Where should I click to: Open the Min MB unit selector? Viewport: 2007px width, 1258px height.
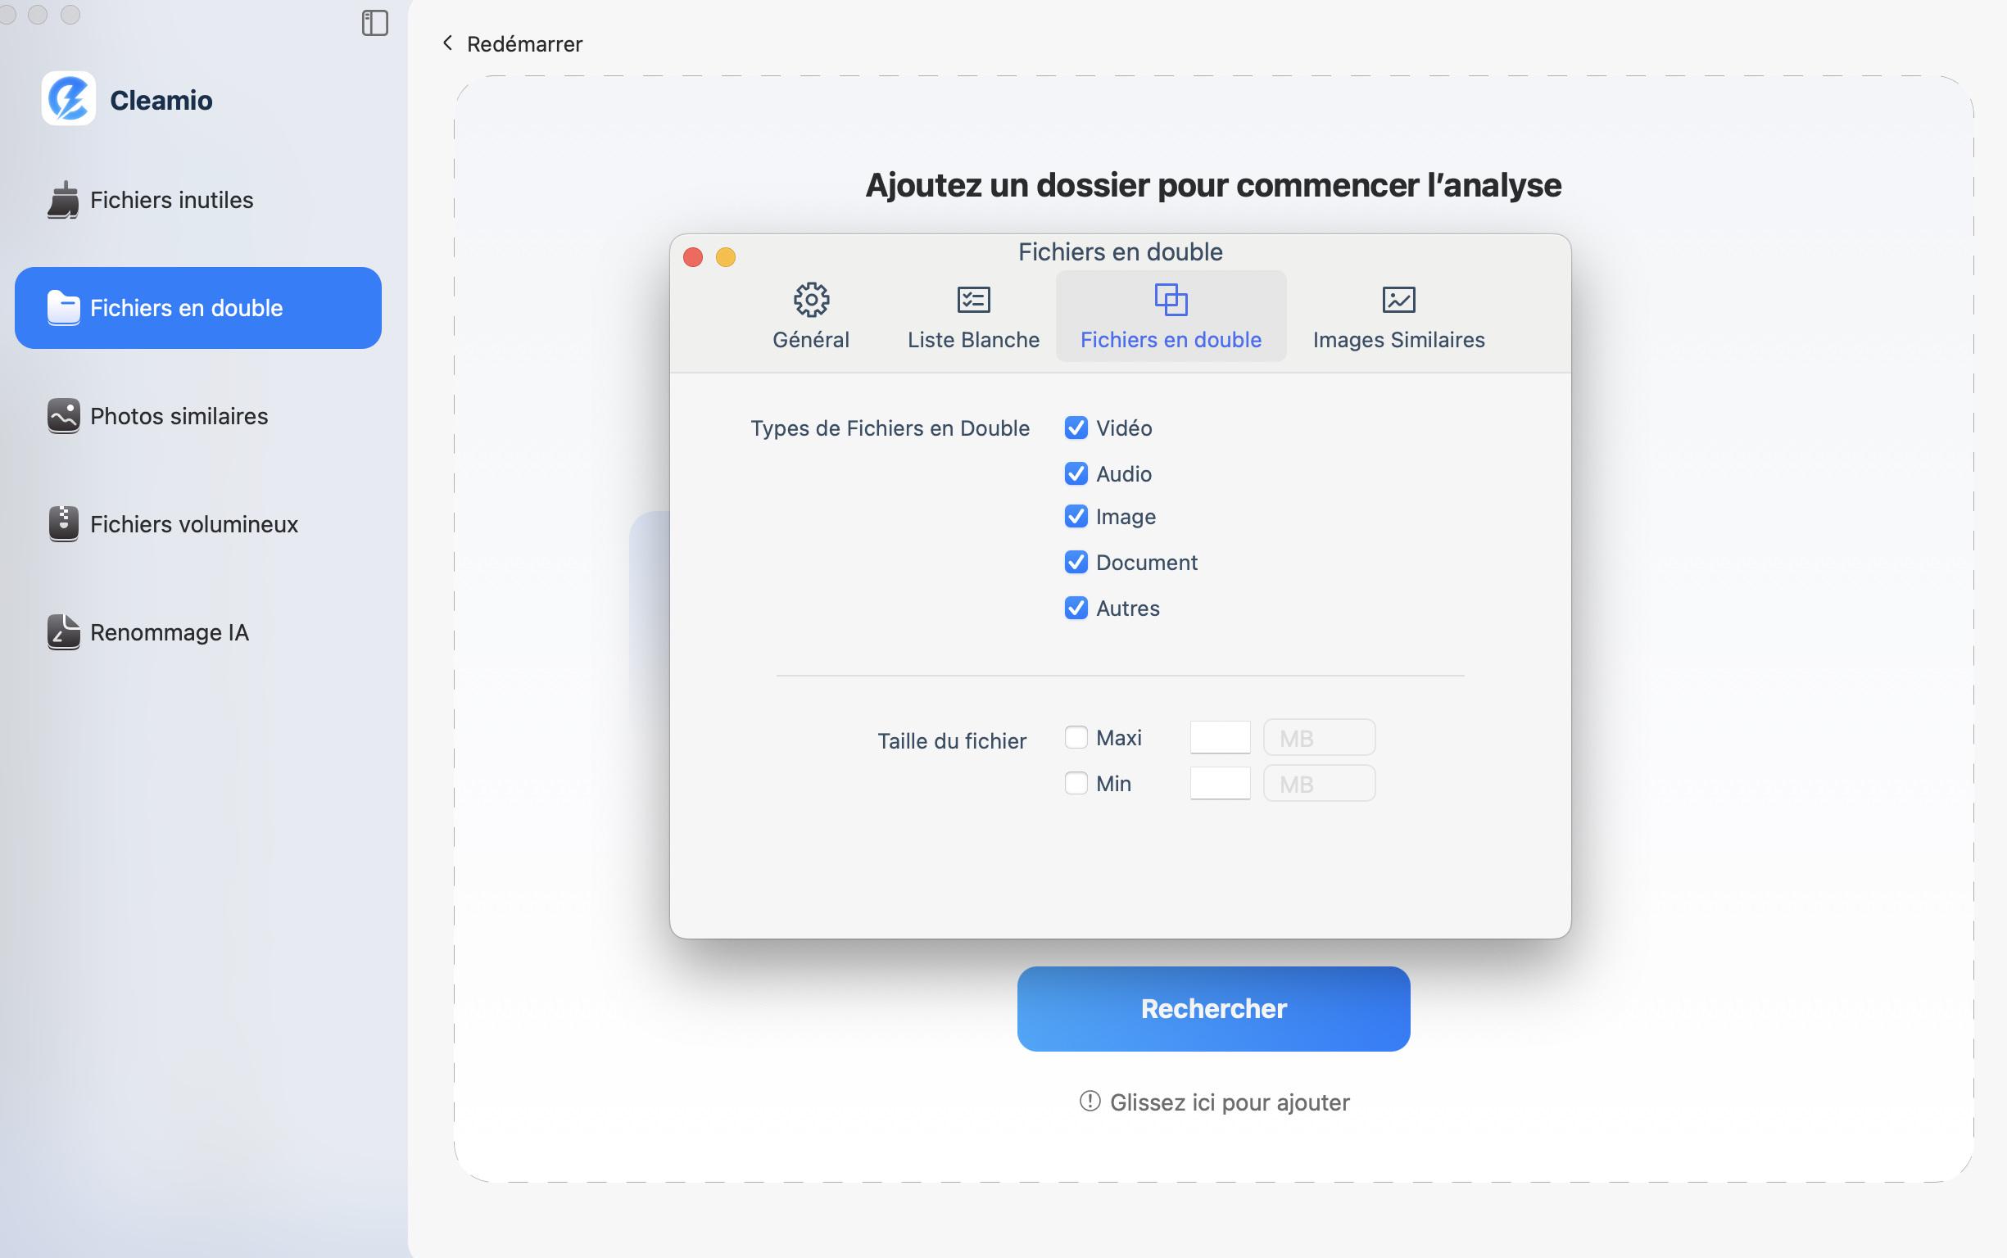point(1319,783)
